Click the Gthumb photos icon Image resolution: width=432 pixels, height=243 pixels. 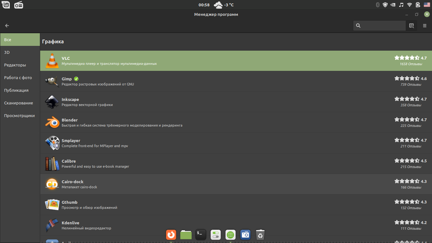click(x=52, y=204)
